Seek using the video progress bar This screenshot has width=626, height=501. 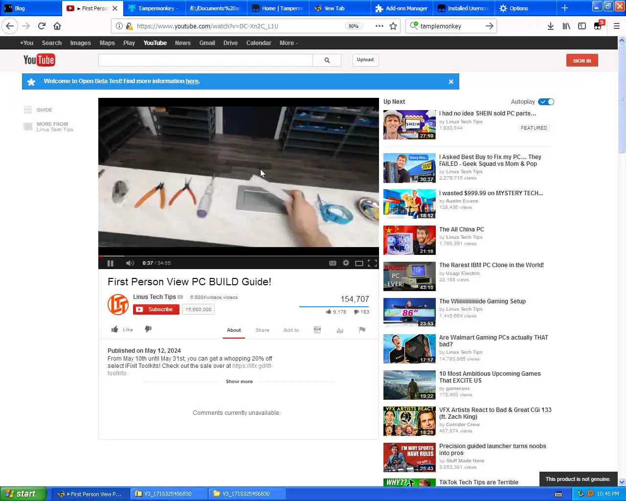coord(239,255)
